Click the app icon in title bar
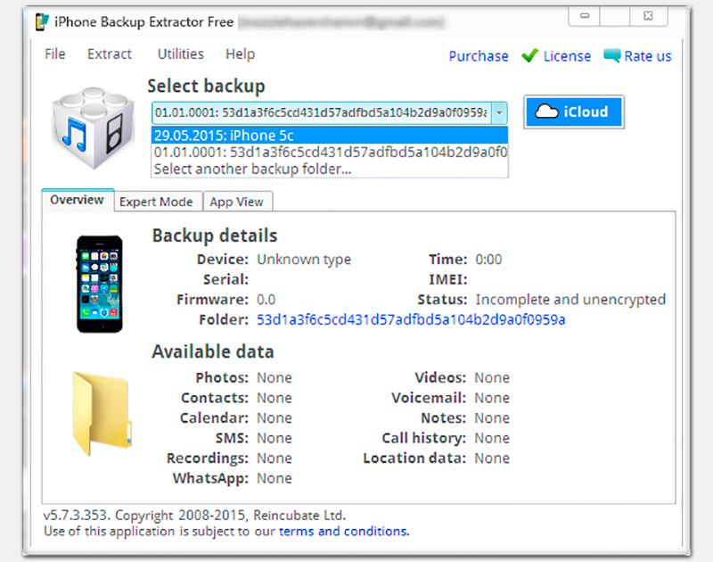Screen dimensions: 713x562 pyautogui.click(x=42, y=21)
